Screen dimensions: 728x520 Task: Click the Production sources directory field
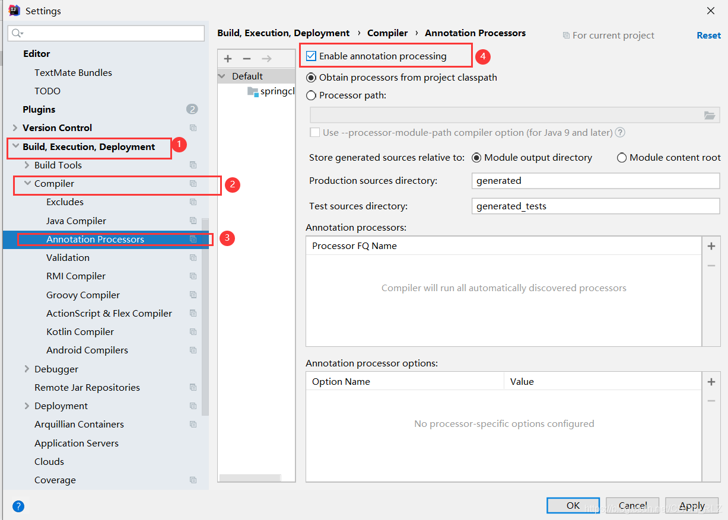tap(595, 181)
